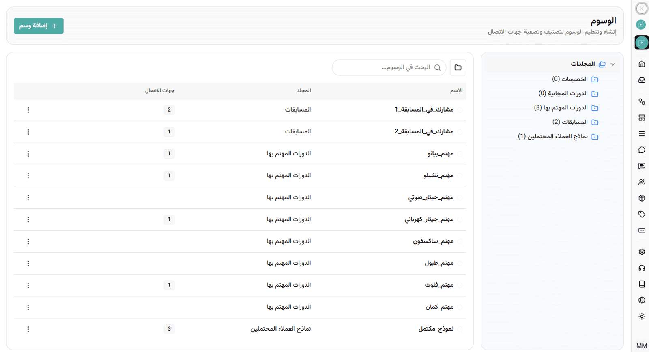Click the circular K icon at top

point(642,9)
